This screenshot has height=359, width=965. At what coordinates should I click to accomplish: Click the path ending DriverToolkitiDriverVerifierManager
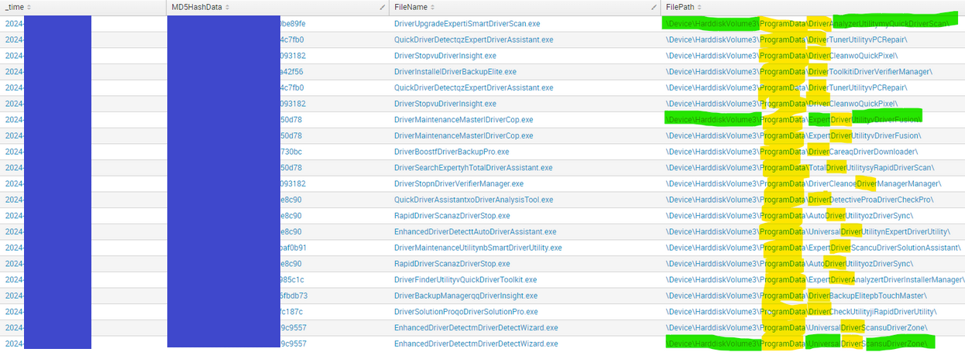pos(798,72)
